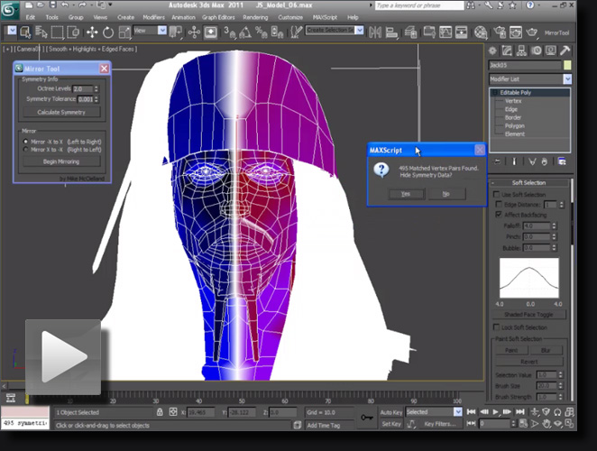Open the Align tool
The image size is (597, 451).
(x=391, y=32)
